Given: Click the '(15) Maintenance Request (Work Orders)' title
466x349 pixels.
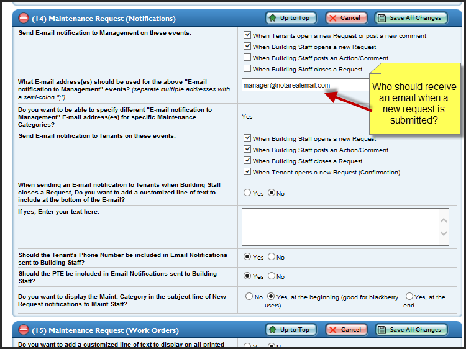Looking at the screenshot, I should click(x=105, y=330).
